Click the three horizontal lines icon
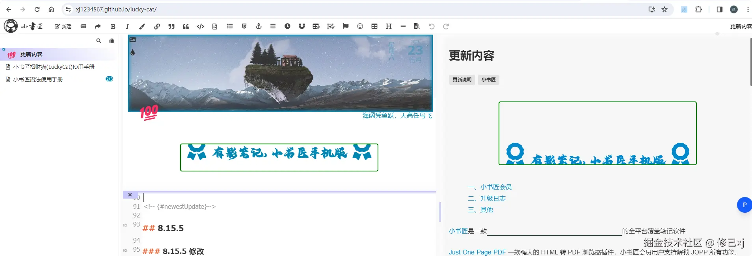The width and height of the screenshot is (752, 256). click(x=273, y=26)
